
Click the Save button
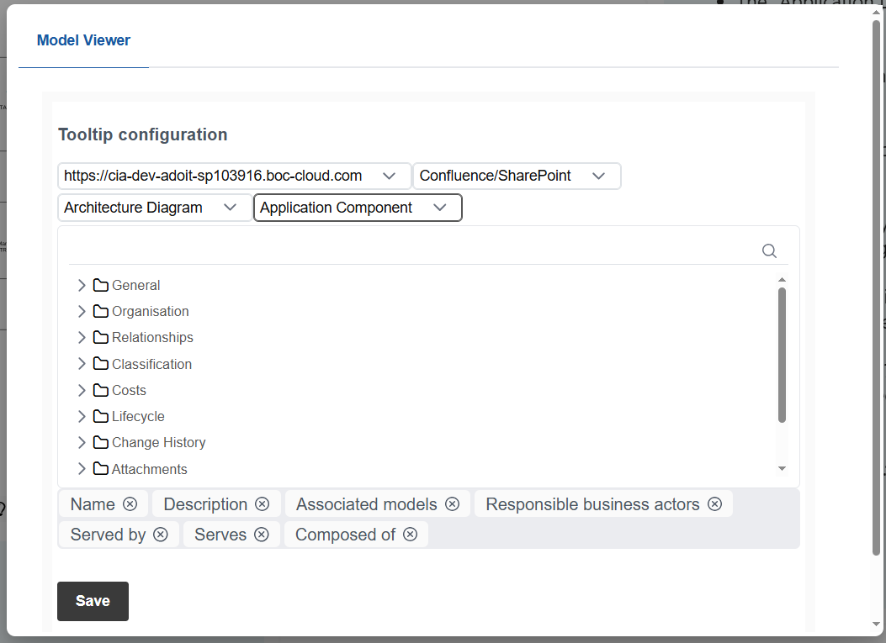tap(93, 601)
